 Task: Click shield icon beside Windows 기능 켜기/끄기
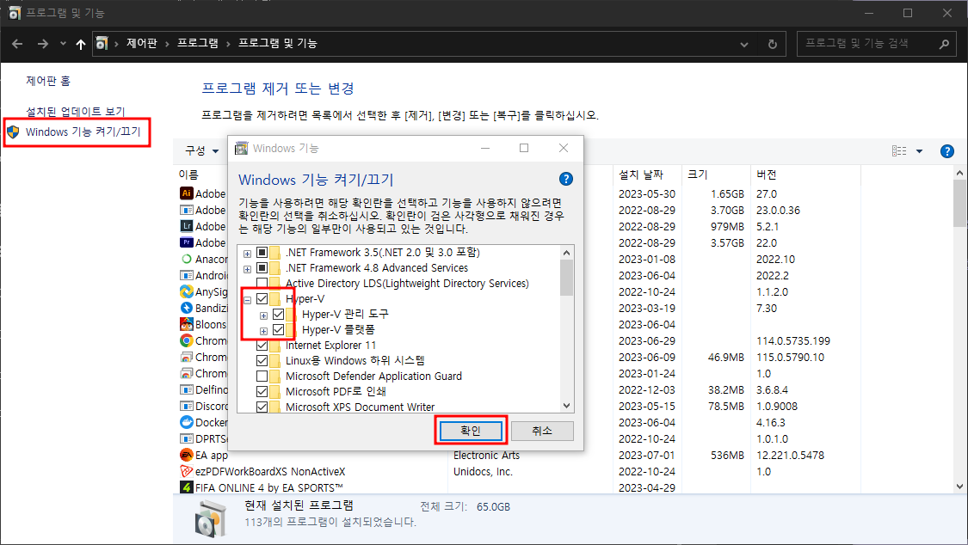click(x=13, y=132)
